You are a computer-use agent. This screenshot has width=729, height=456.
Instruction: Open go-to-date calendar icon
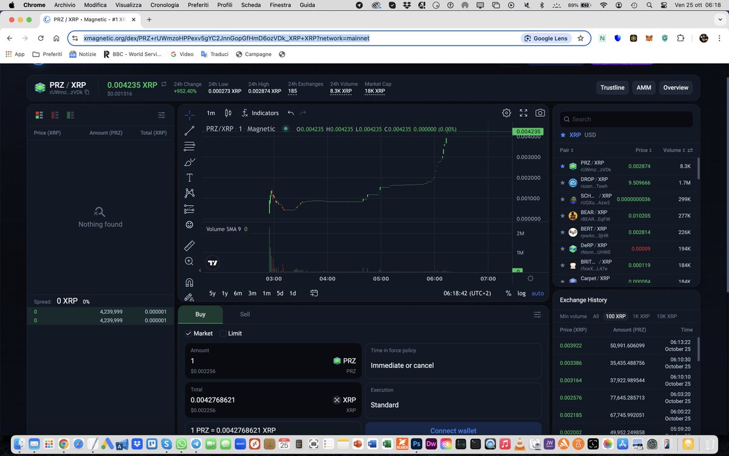[x=314, y=293]
